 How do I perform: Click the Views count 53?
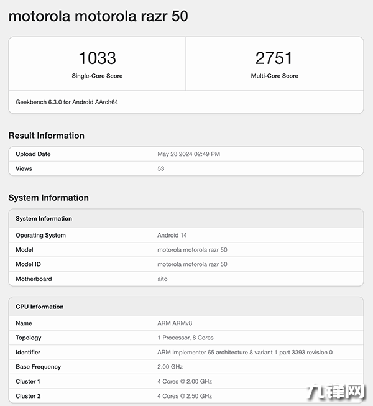(x=161, y=168)
